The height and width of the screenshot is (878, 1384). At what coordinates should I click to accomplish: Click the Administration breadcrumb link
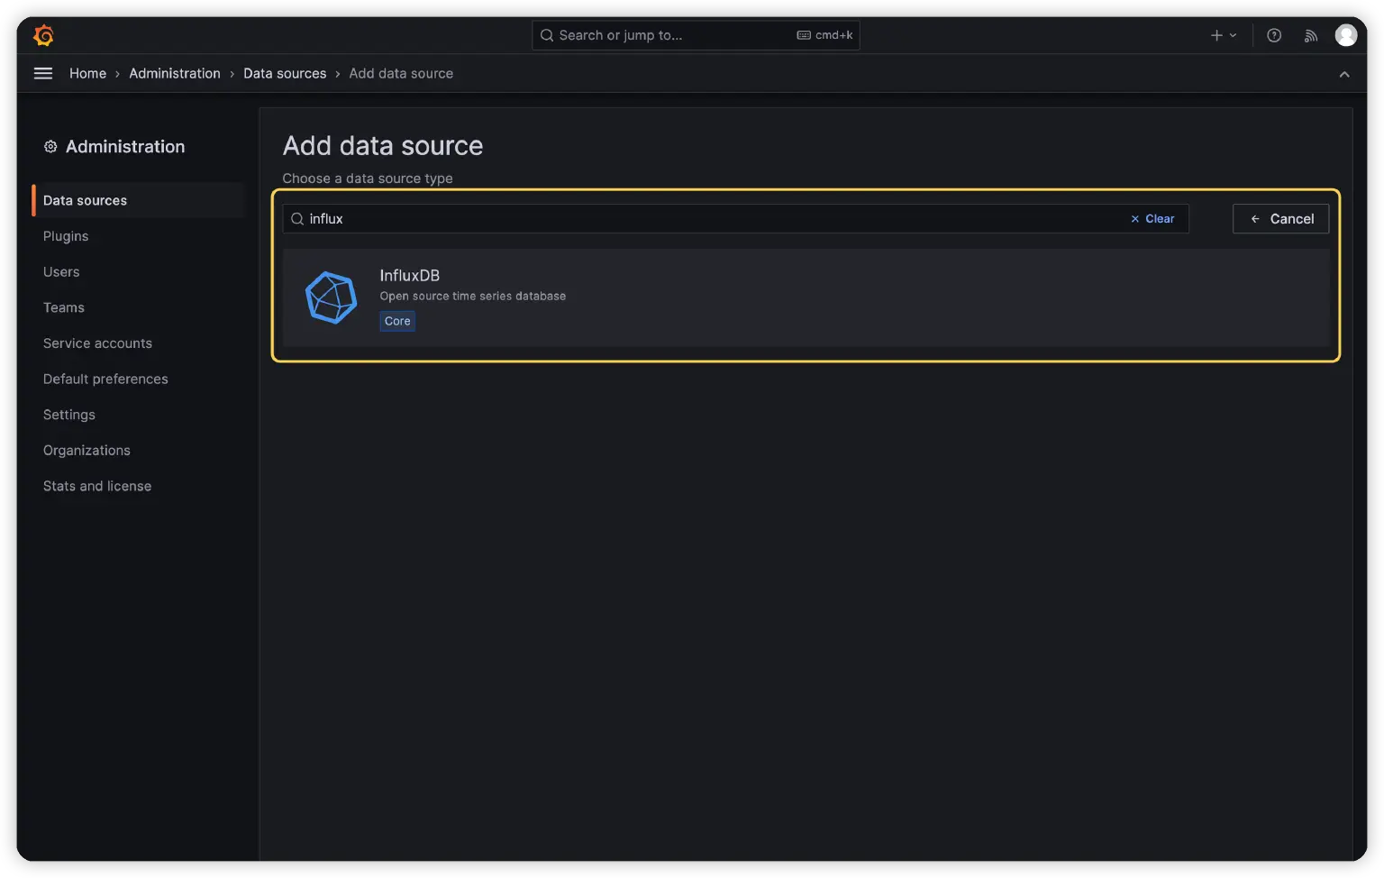pos(175,74)
